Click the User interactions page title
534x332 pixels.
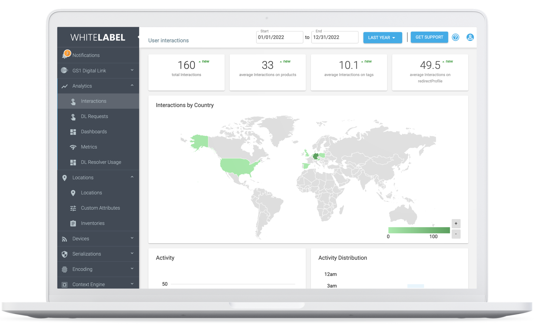click(x=168, y=41)
